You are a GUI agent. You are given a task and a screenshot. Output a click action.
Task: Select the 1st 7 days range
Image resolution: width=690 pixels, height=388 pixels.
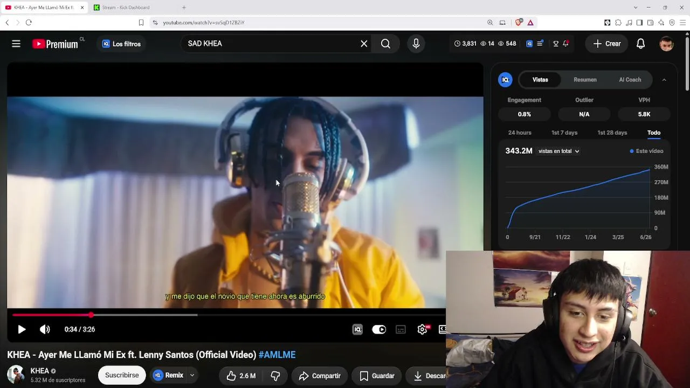pyautogui.click(x=564, y=133)
